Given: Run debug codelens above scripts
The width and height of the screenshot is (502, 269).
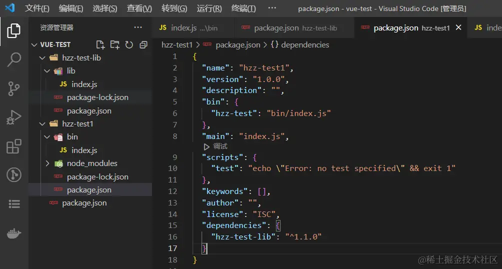Looking at the screenshot, I should (216, 146).
